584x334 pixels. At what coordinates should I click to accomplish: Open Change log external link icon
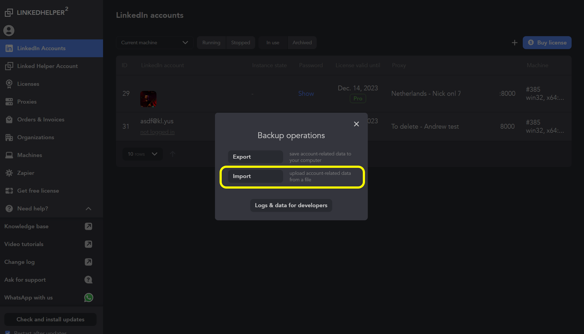pos(88,262)
